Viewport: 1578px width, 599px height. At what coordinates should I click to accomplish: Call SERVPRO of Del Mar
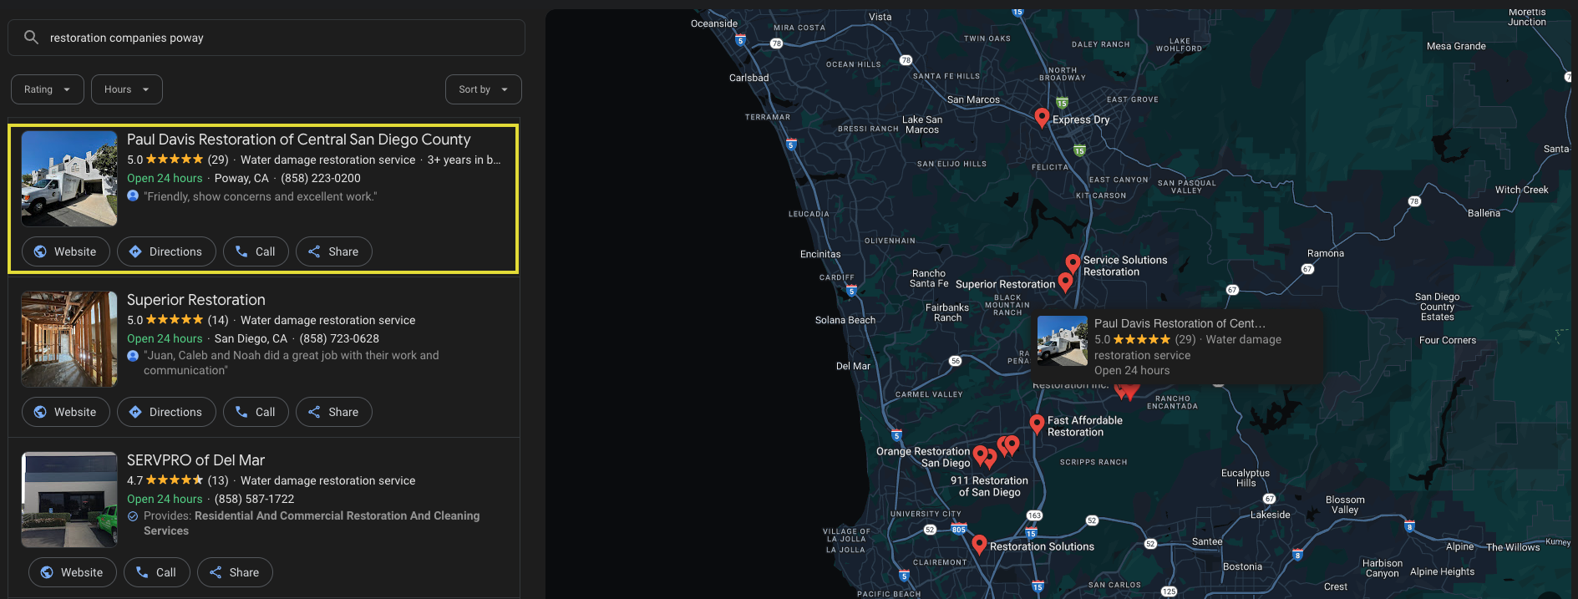coord(157,572)
